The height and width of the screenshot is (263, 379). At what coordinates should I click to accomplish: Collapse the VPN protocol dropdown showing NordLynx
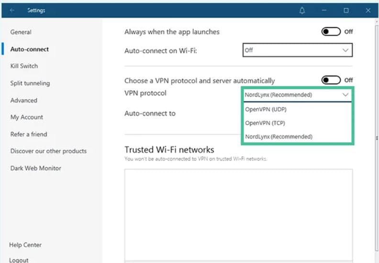click(x=297, y=95)
